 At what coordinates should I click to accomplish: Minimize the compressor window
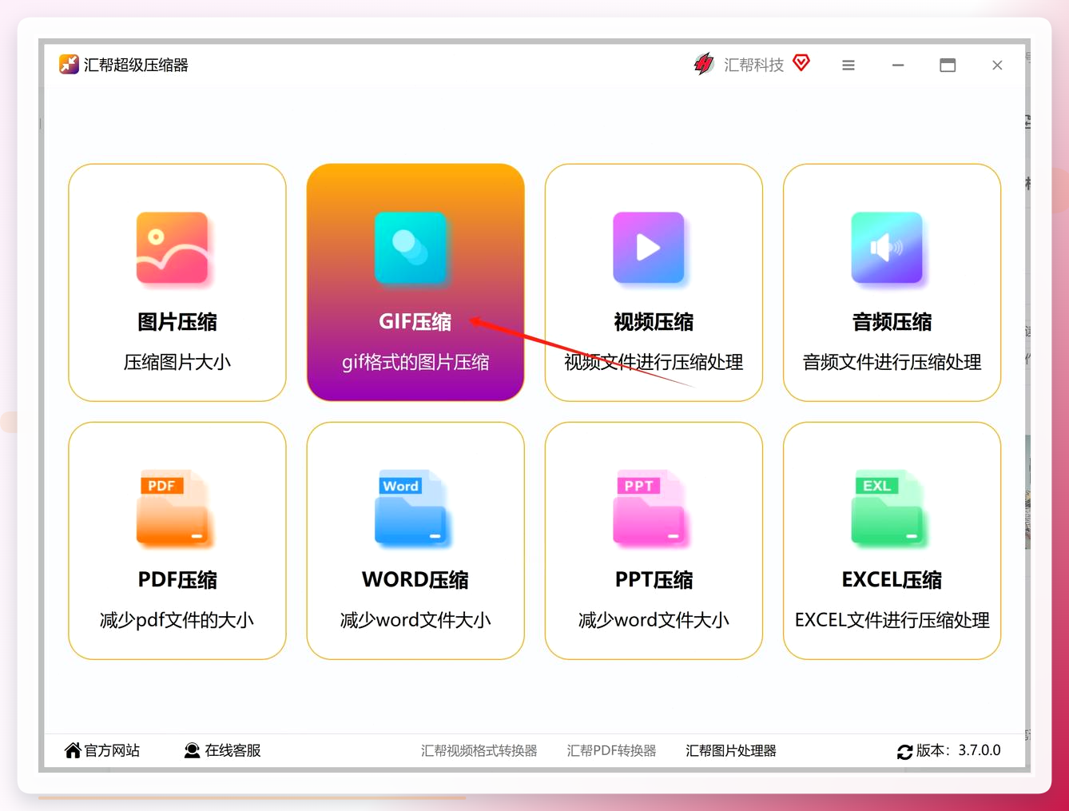point(898,66)
